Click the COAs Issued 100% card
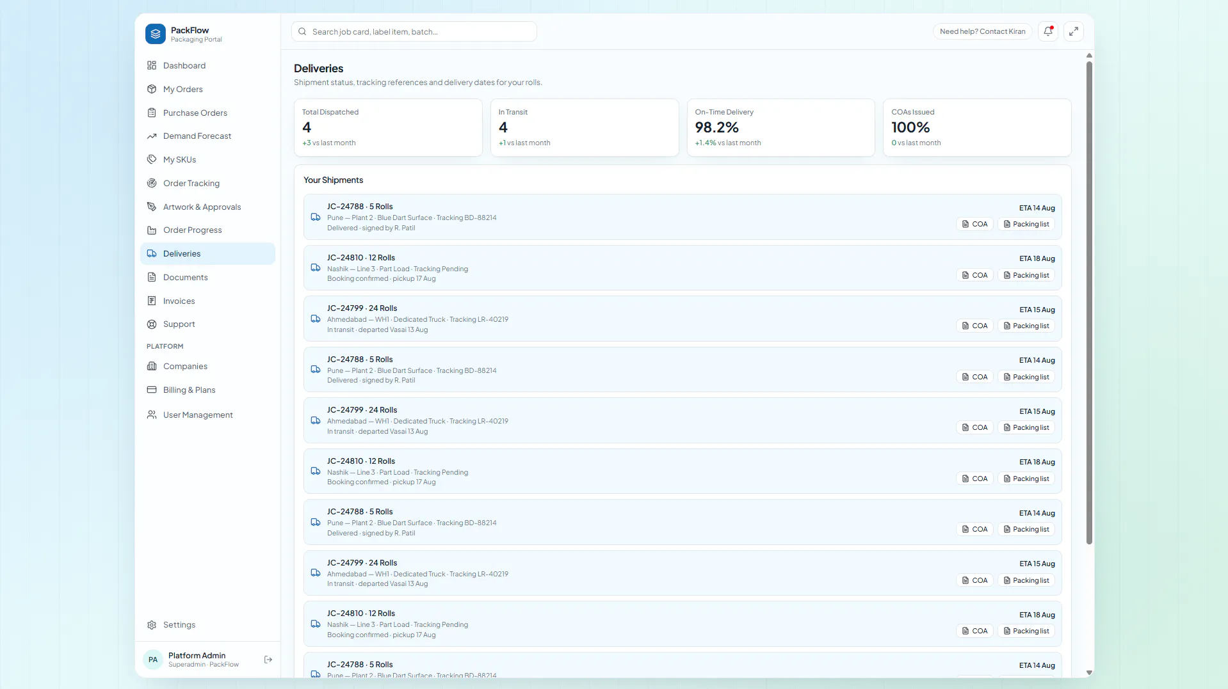 coord(977,127)
